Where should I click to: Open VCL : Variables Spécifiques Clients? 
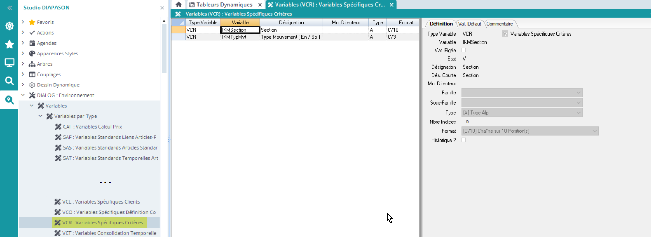click(x=101, y=201)
